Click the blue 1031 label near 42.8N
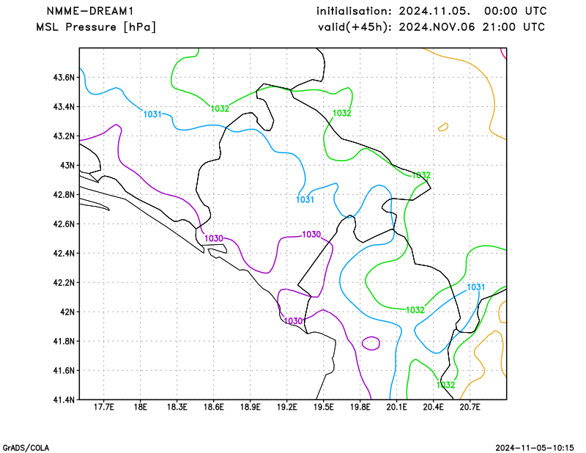586x453 pixels. point(305,200)
